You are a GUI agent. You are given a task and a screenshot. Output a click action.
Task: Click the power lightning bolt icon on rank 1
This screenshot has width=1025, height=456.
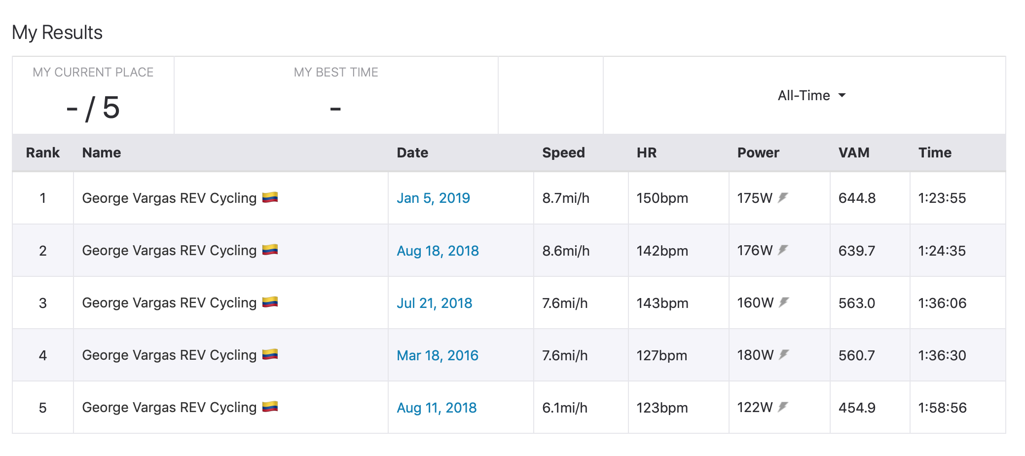pyautogui.click(x=782, y=197)
